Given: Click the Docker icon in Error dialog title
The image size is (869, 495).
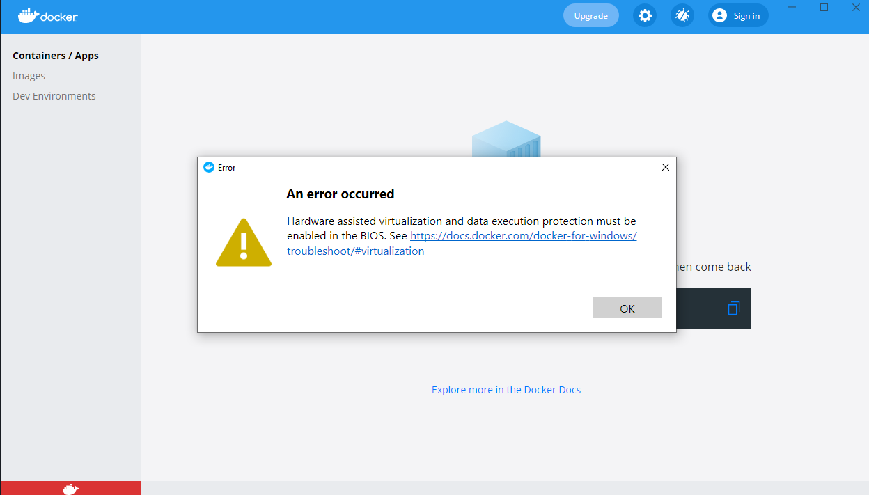Looking at the screenshot, I should pos(208,167).
